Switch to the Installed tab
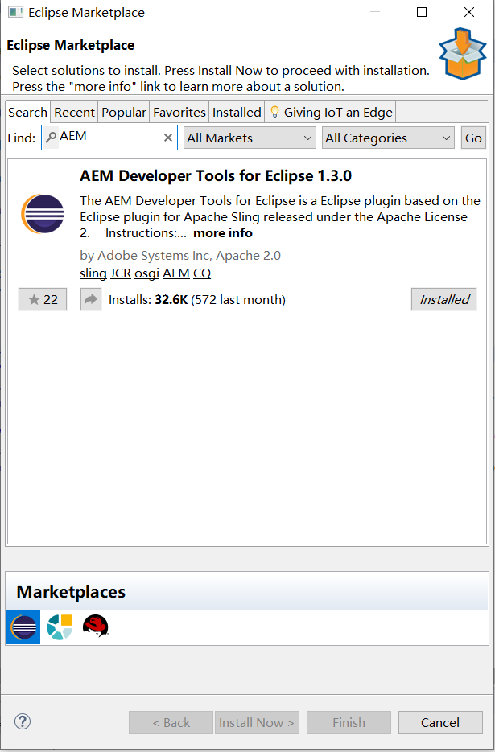The image size is (495, 752). [x=237, y=113]
